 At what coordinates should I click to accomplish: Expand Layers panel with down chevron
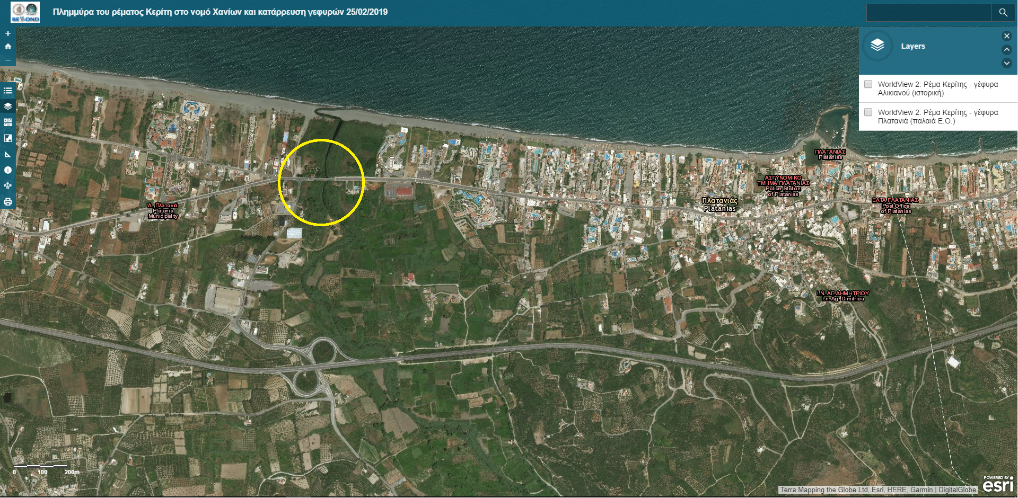[1006, 63]
